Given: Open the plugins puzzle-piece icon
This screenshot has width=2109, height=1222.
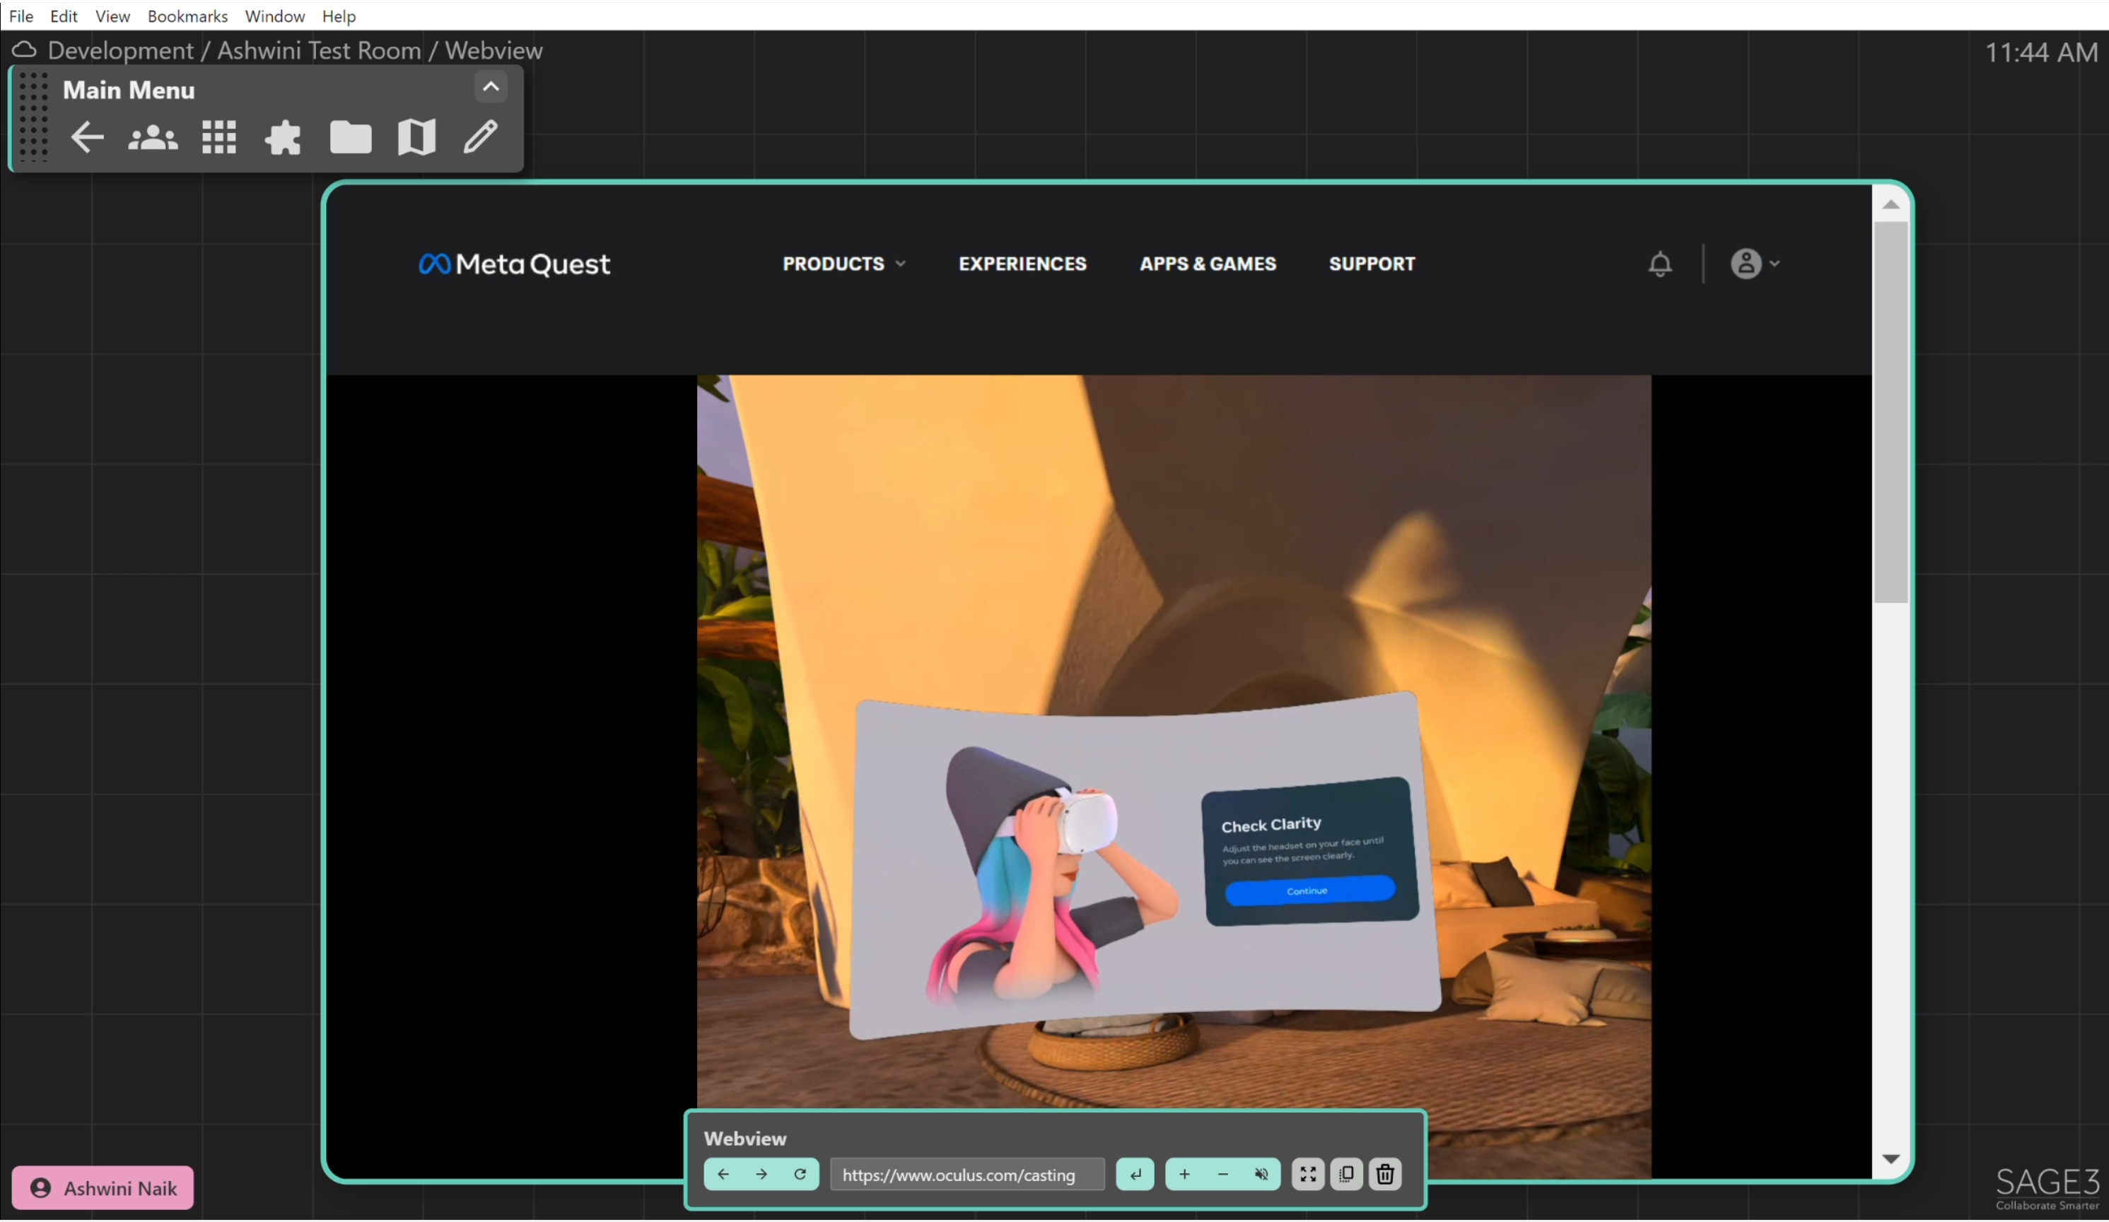Looking at the screenshot, I should tap(283, 137).
